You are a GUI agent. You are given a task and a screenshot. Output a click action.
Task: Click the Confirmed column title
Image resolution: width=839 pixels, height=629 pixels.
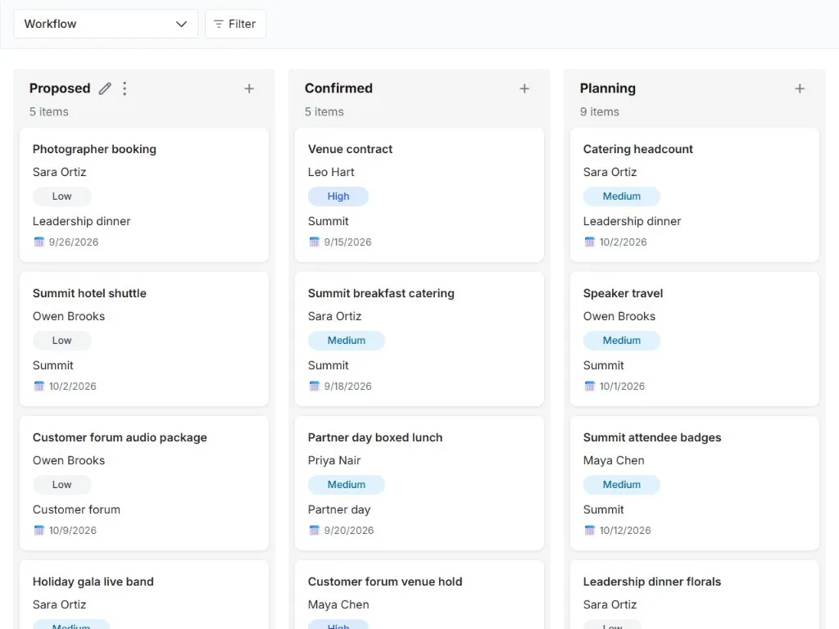[338, 88]
